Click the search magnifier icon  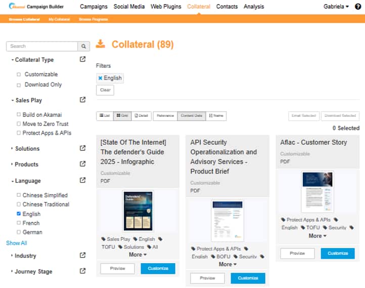pos(84,47)
